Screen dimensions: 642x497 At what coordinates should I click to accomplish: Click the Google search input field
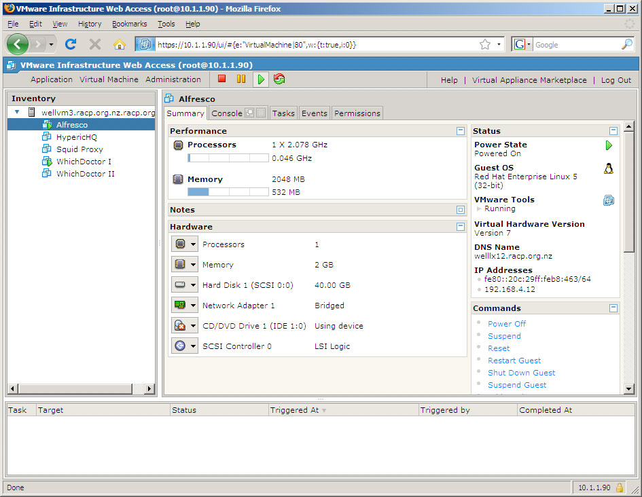tap(577, 45)
